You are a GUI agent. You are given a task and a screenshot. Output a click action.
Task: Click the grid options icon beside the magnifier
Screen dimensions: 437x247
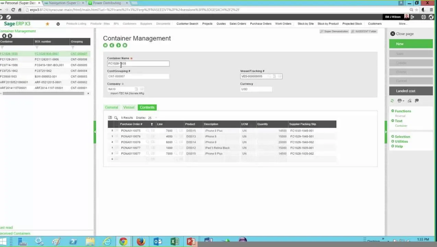pos(110,118)
